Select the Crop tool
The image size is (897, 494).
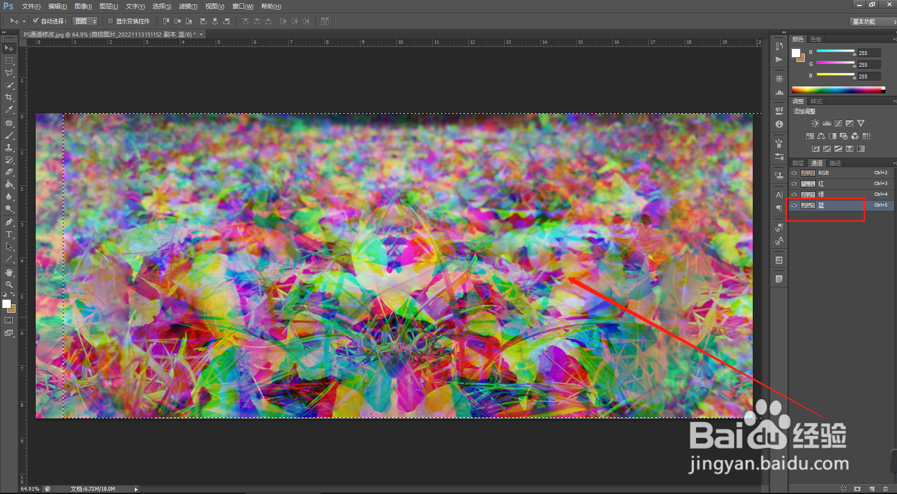point(9,97)
